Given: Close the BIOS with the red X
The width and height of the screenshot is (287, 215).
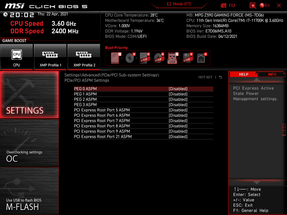Looking at the screenshot, I should click(x=279, y=6).
